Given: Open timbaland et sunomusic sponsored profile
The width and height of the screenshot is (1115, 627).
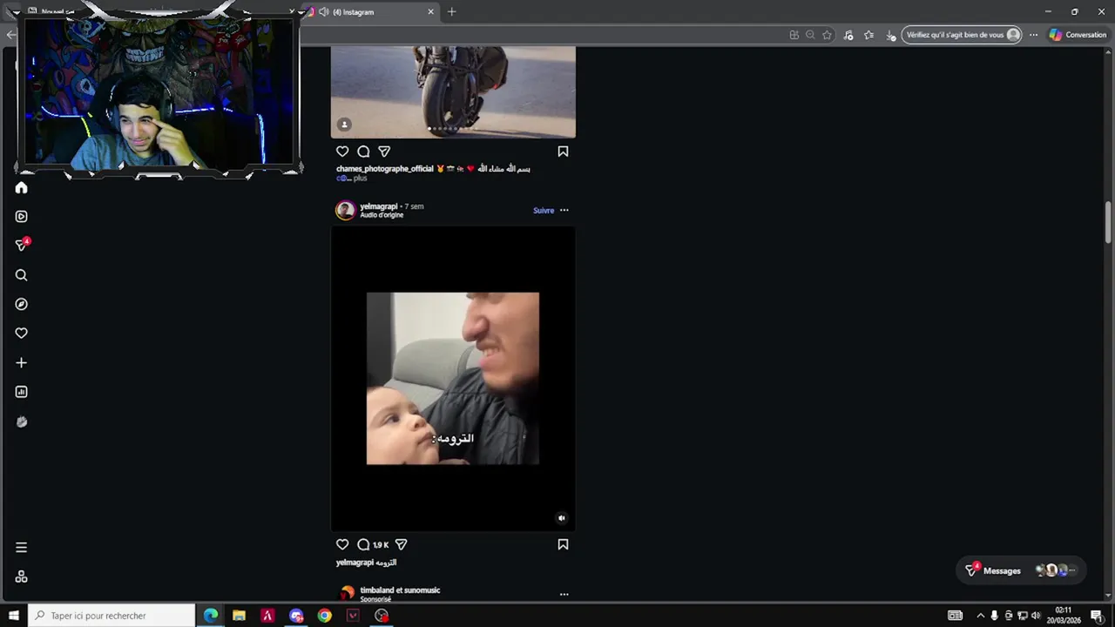Looking at the screenshot, I should (400, 590).
